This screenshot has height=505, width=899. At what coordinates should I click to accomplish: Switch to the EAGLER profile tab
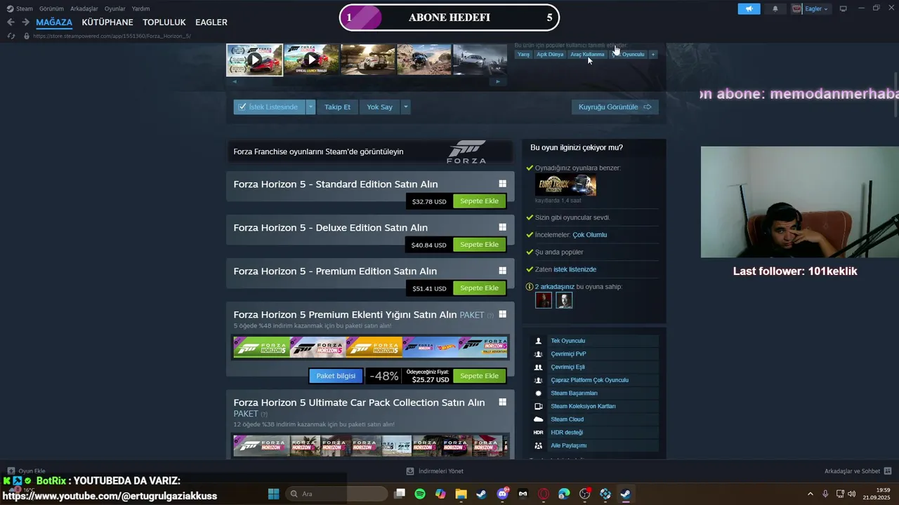pyautogui.click(x=211, y=22)
